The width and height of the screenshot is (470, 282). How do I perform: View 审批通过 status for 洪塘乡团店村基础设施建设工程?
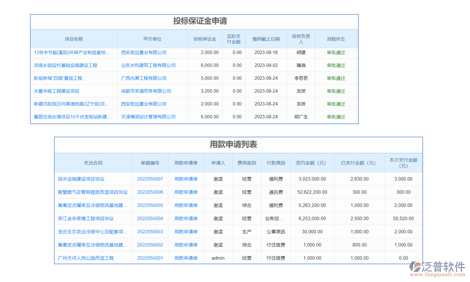pyautogui.click(x=336, y=65)
